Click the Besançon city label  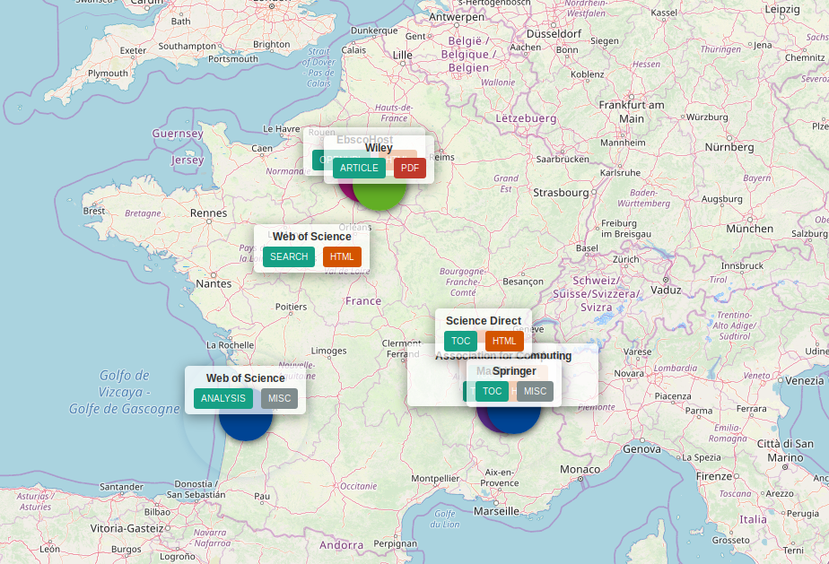click(x=522, y=282)
